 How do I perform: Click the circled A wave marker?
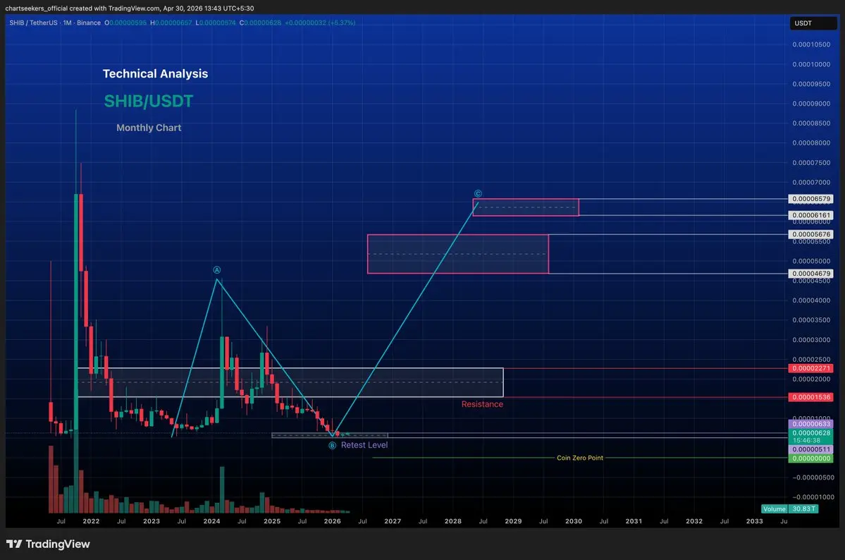(x=216, y=269)
